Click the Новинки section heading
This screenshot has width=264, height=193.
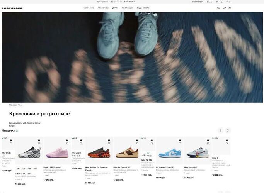(9, 130)
